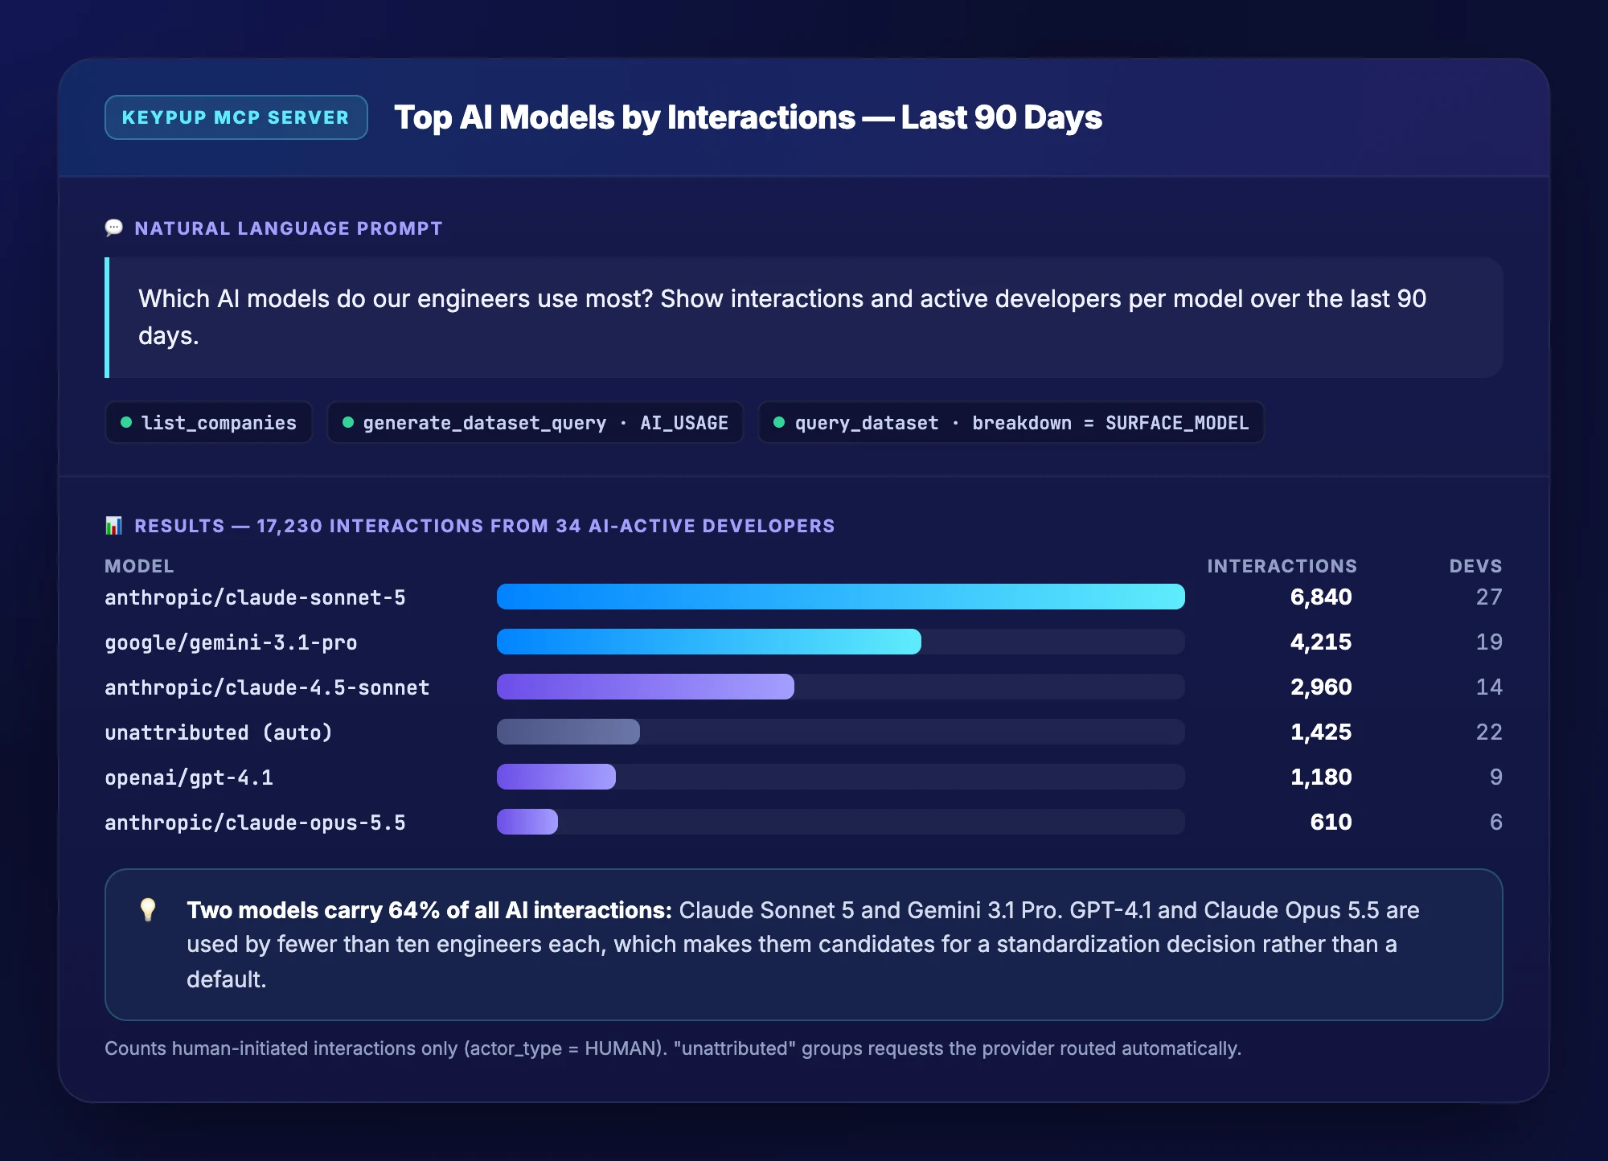Select the query_dataset breakdown chip
Image resolution: width=1608 pixels, height=1161 pixels.
coord(1011,423)
